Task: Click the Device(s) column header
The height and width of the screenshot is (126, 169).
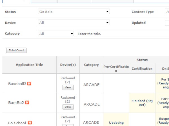Action: (68, 65)
